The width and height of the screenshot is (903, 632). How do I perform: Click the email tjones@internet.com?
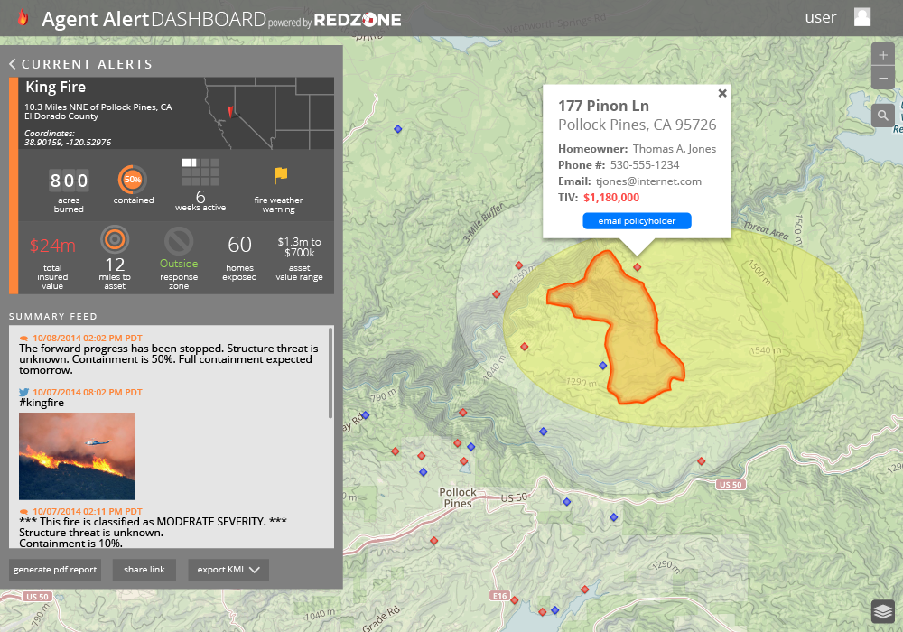pyautogui.click(x=648, y=181)
